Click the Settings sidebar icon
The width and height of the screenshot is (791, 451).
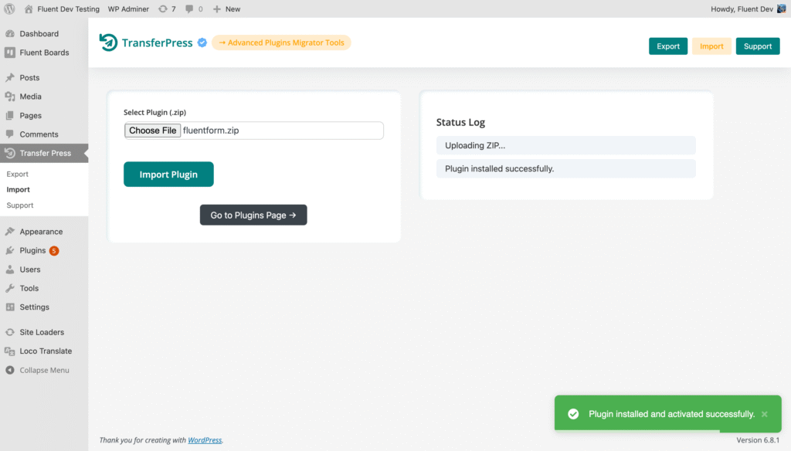[x=10, y=307]
